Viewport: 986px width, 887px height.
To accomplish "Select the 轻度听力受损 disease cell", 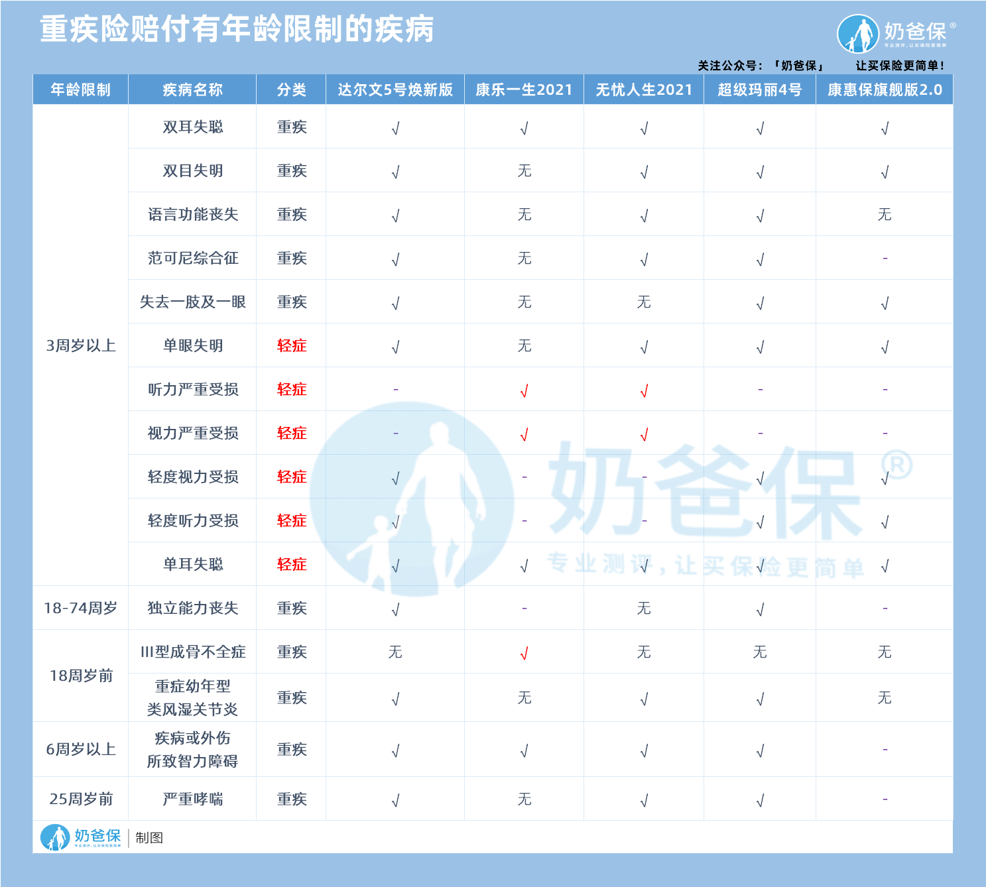I will click(192, 520).
